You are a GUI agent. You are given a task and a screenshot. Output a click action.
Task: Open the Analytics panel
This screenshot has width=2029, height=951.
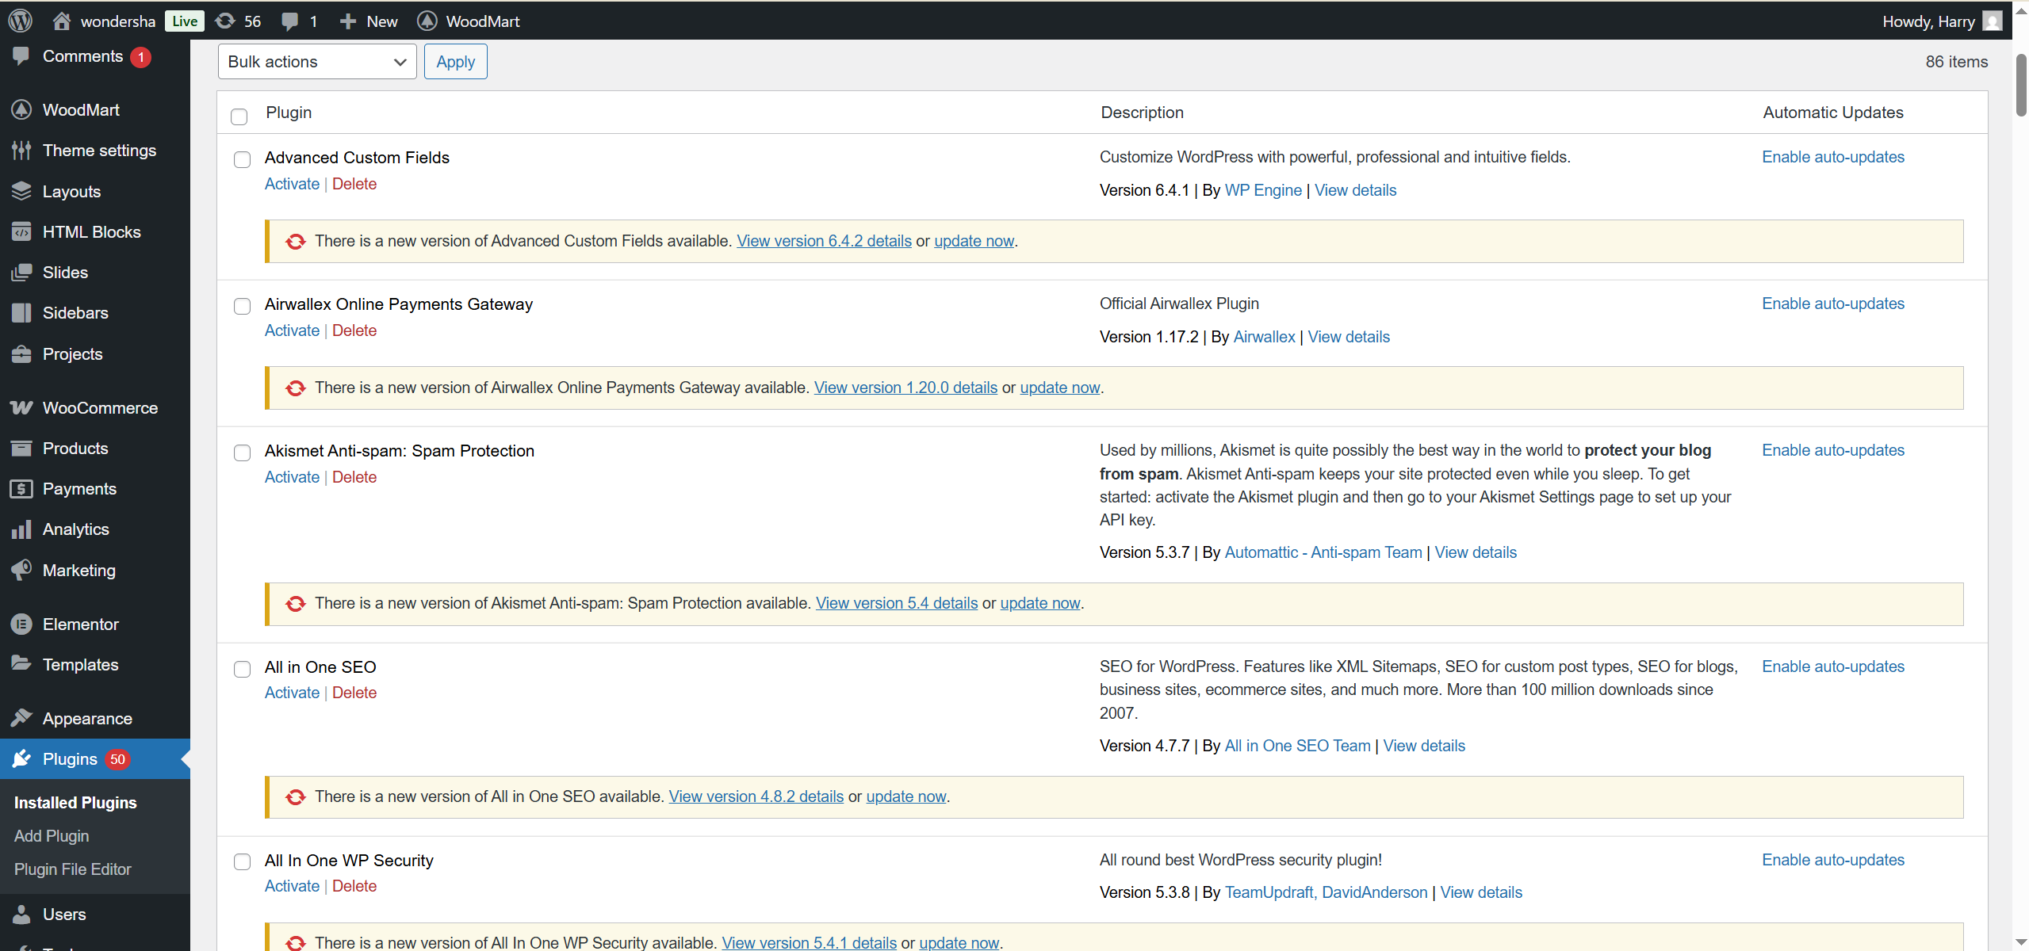[75, 529]
